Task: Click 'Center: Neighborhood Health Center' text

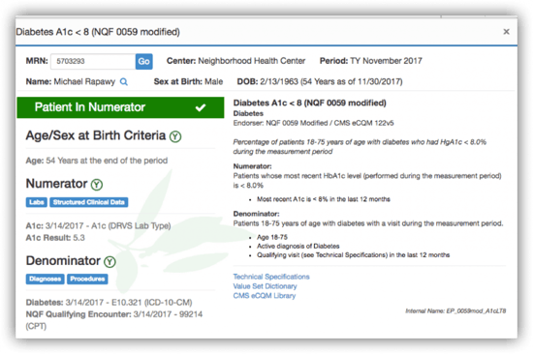Action: click(235, 61)
